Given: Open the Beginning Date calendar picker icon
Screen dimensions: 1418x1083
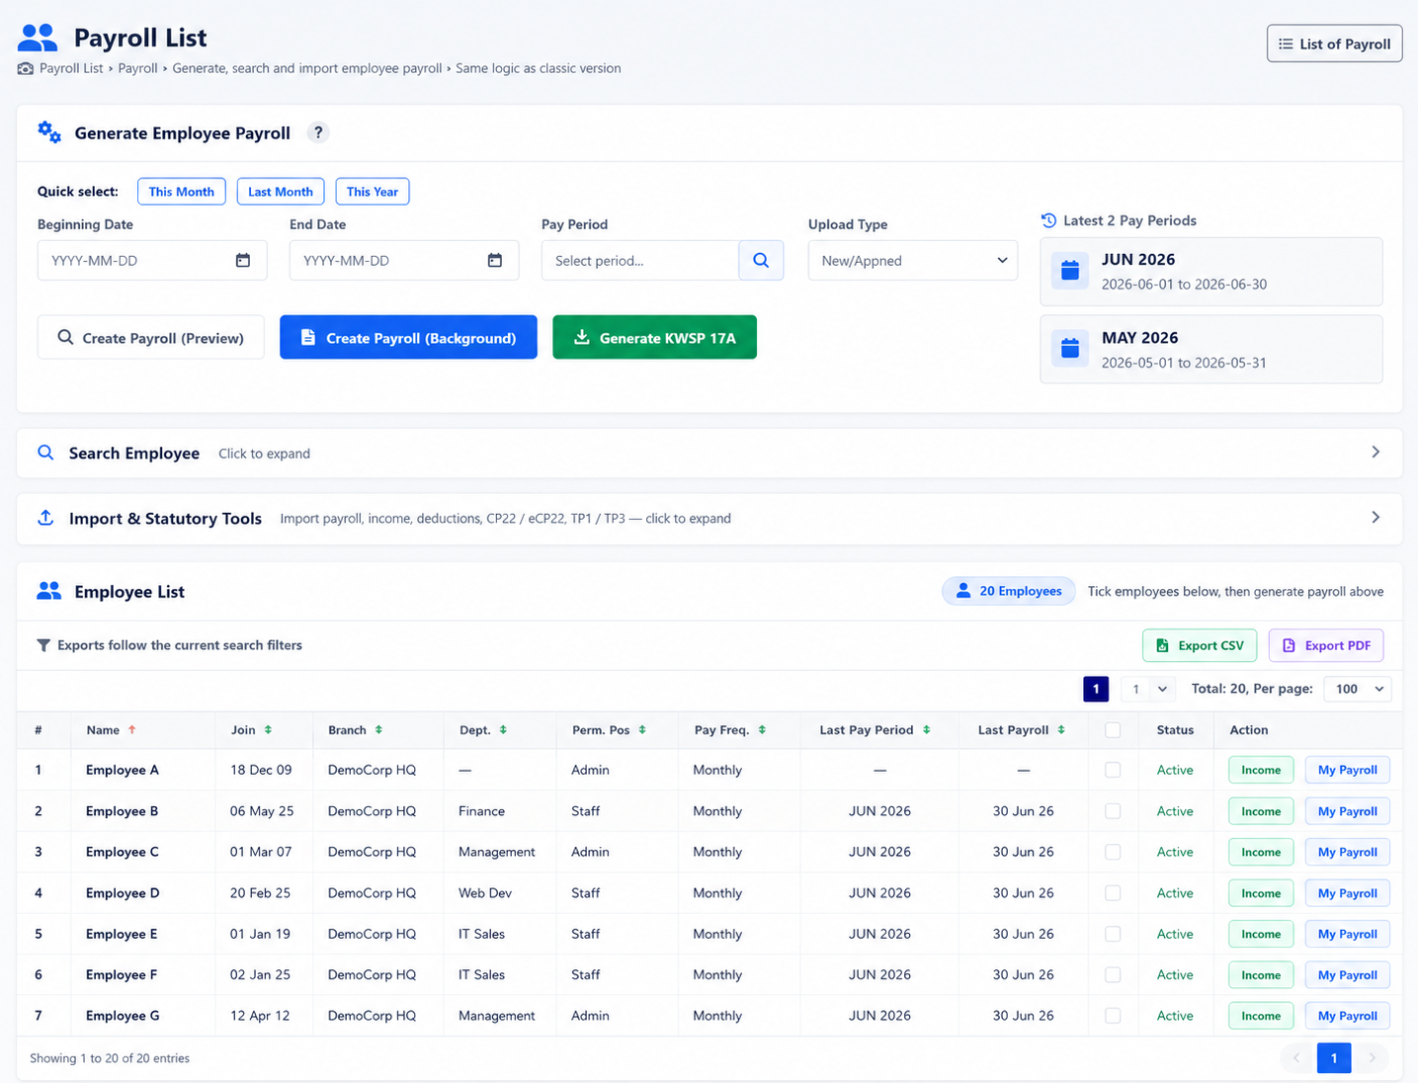Looking at the screenshot, I should point(243,260).
